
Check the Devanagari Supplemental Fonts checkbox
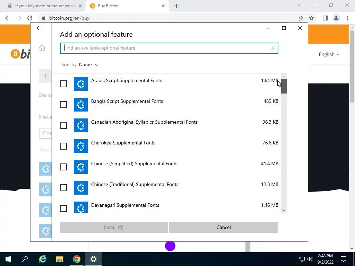[x=63, y=209]
